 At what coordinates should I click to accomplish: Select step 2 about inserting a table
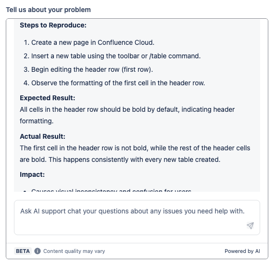(112, 56)
